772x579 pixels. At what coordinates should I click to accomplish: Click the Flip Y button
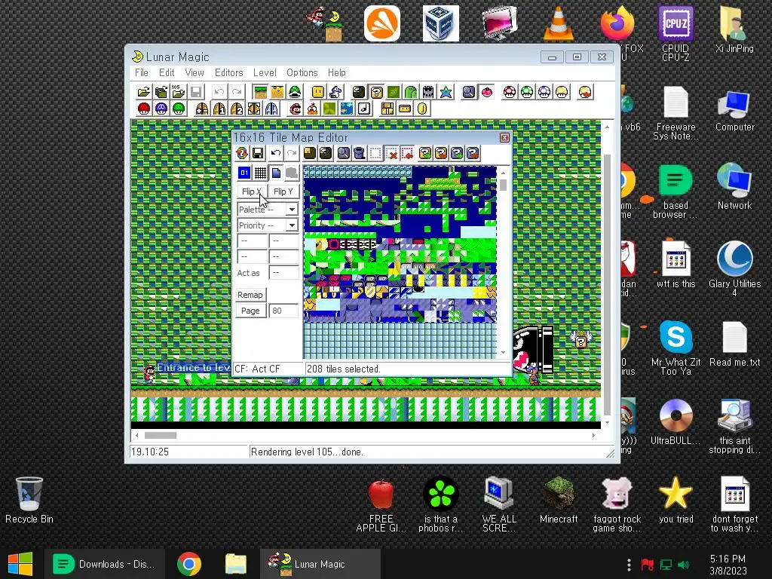point(283,191)
